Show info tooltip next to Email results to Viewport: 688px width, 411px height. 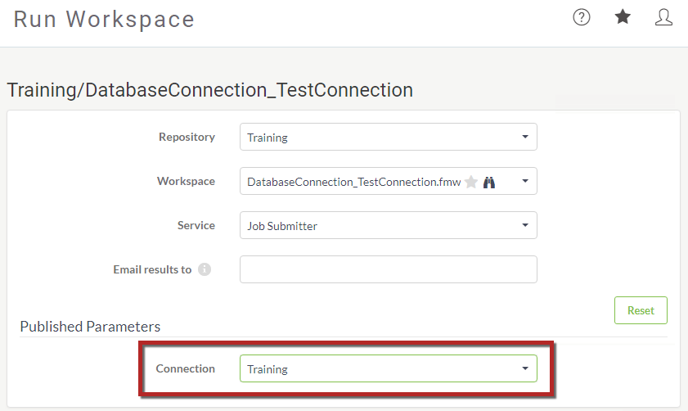pyautogui.click(x=204, y=269)
